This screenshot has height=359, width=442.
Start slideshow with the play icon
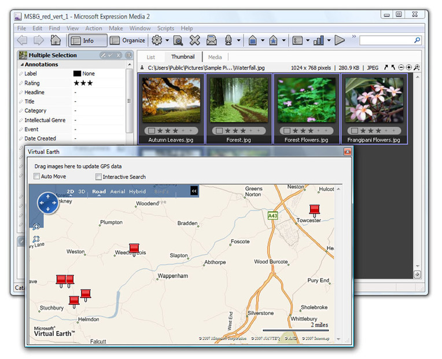pyautogui.click(x=340, y=40)
